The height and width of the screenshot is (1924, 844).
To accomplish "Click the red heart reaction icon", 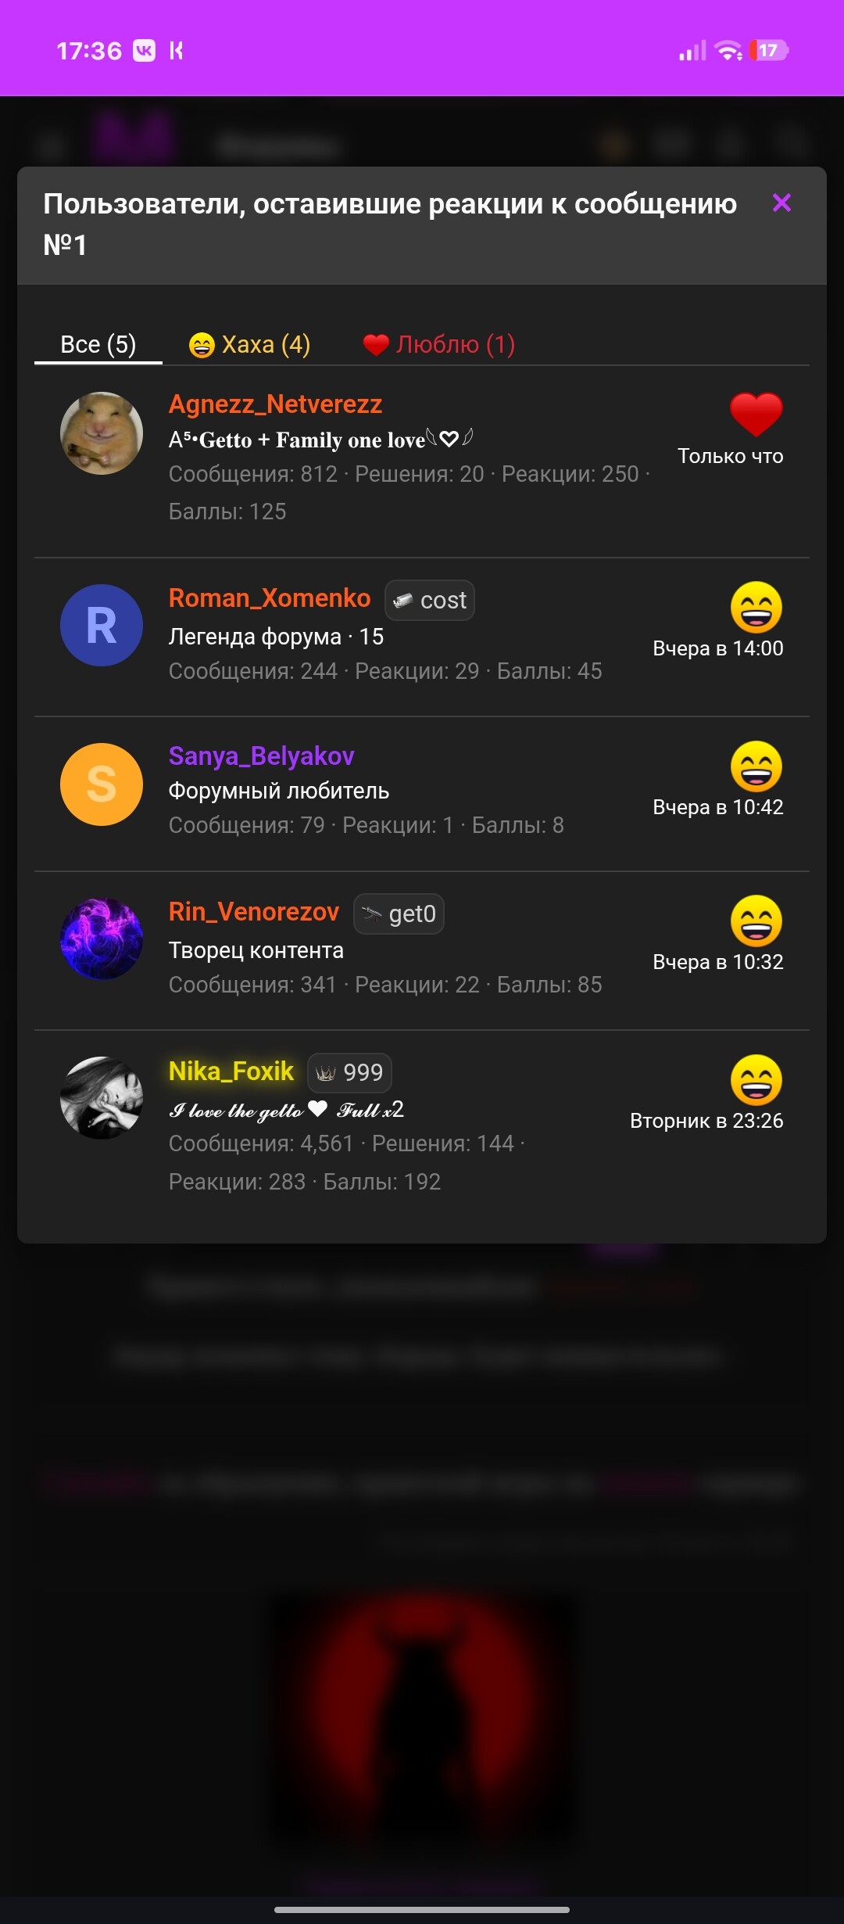I will (x=756, y=414).
